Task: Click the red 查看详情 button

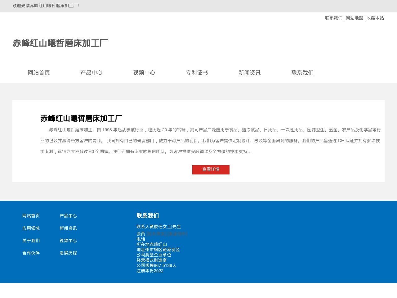Action: click(x=211, y=170)
